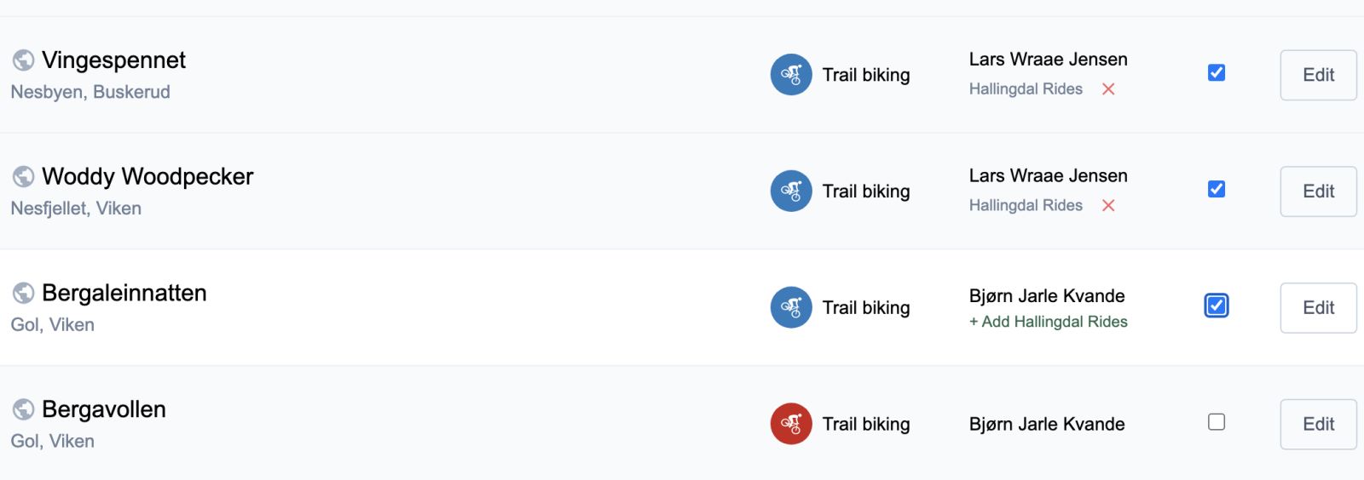Click the blue trail biking icon for Vingespennet
The image size is (1364, 480).
tap(791, 75)
